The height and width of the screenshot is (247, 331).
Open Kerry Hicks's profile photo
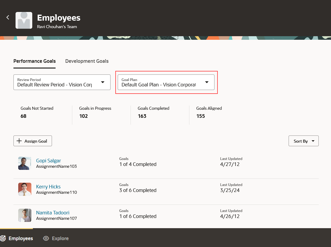point(25,189)
